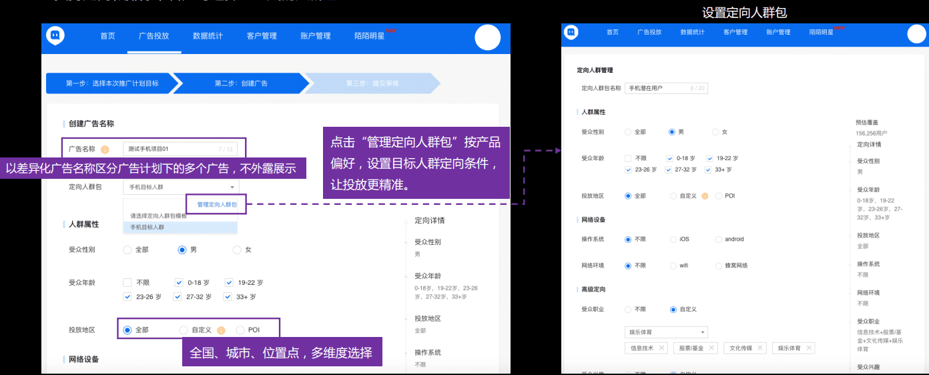Click the info icon next to 自定义 in the left form
Viewport: 929px width, 375px height.
coord(221,330)
